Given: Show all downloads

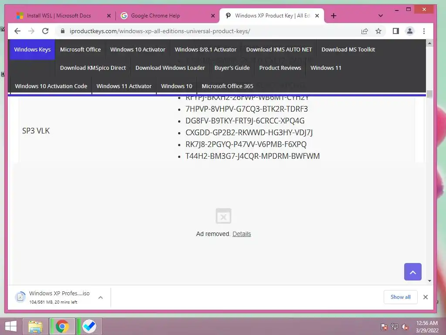Looking at the screenshot, I should click(401, 297).
